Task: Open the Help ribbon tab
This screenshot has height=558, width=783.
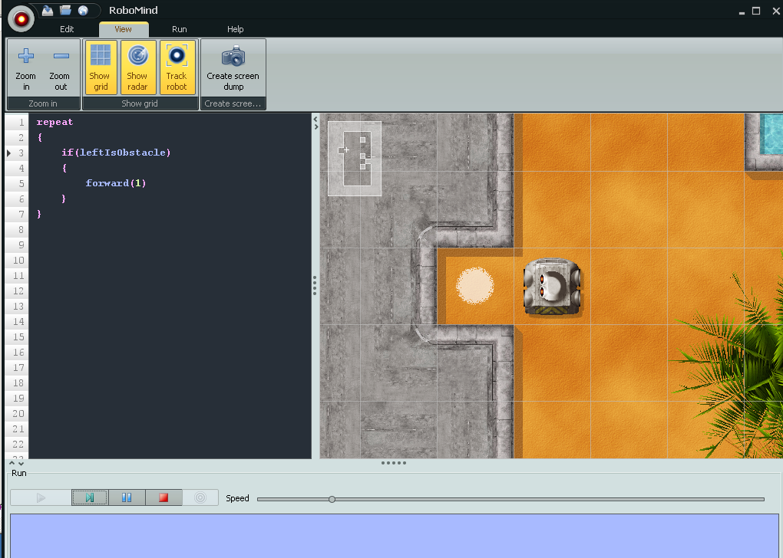Action: [235, 29]
